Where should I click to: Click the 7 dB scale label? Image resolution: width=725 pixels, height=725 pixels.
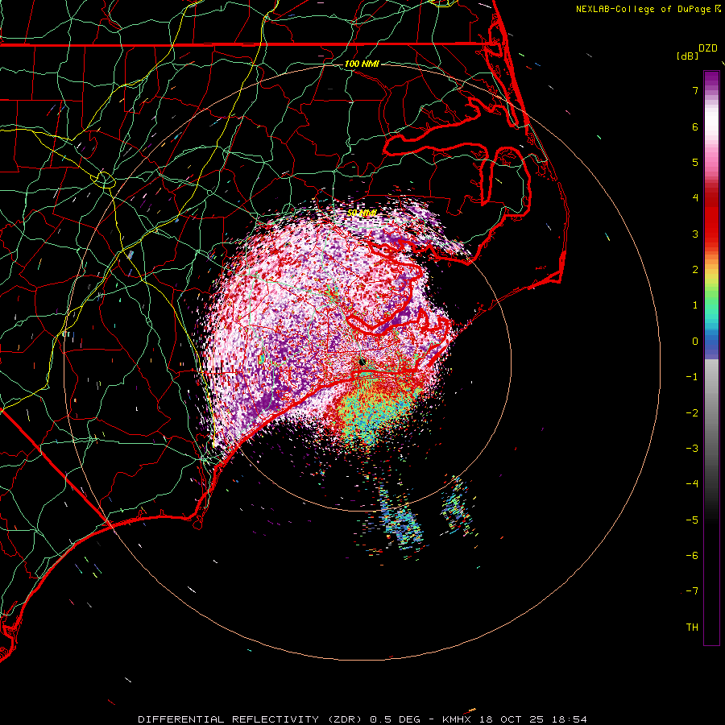(695, 90)
